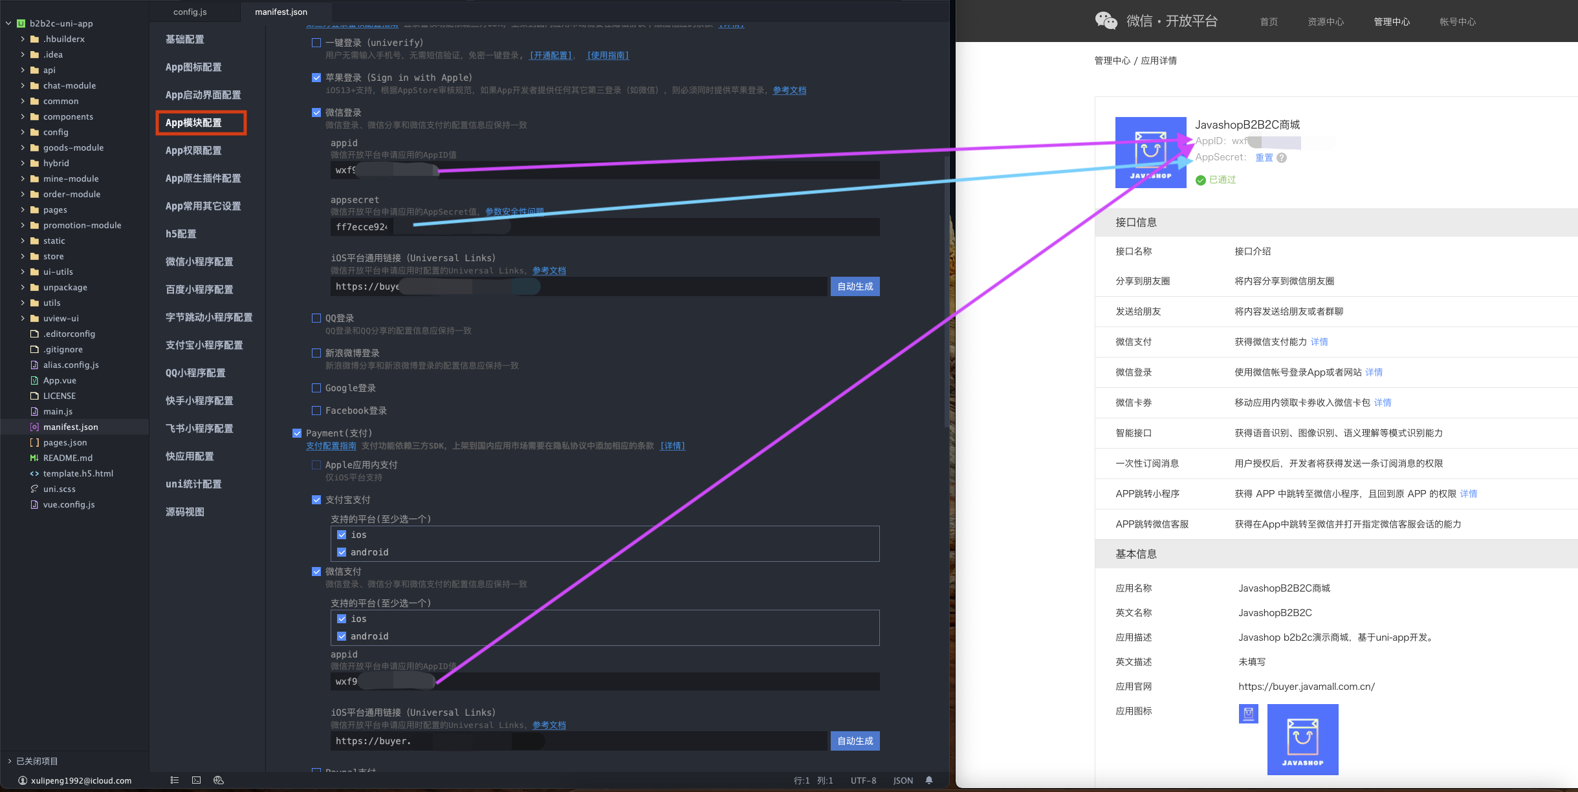Viewport: 1578px width, 792px height.
Task: Select manifest.json editor tab
Action: click(x=281, y=12)
